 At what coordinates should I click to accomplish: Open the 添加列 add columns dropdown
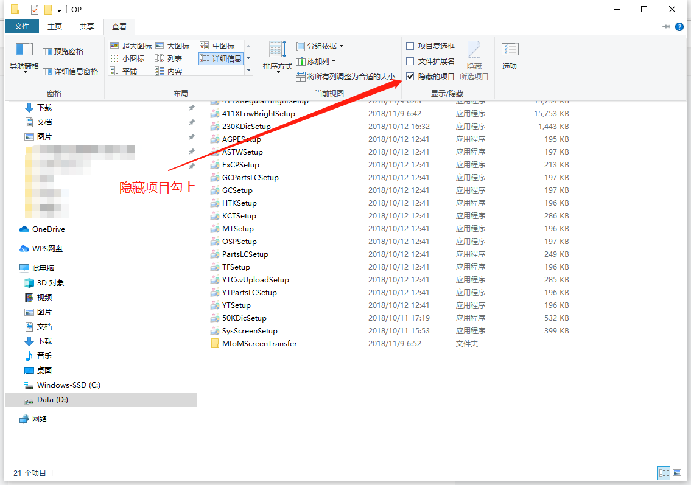316,61
